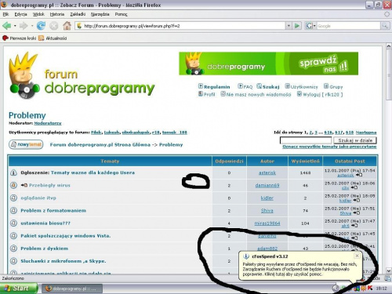Click the forum section search input field
This screenshot has height=294, width=392.
tap(306, 140)
